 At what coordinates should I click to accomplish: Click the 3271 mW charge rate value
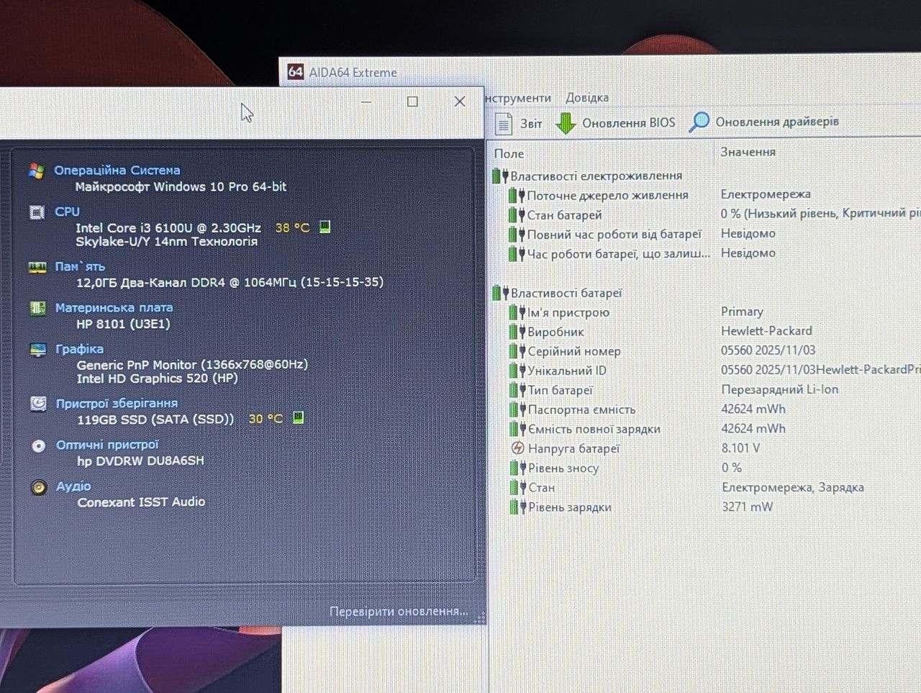click(748, 507)
